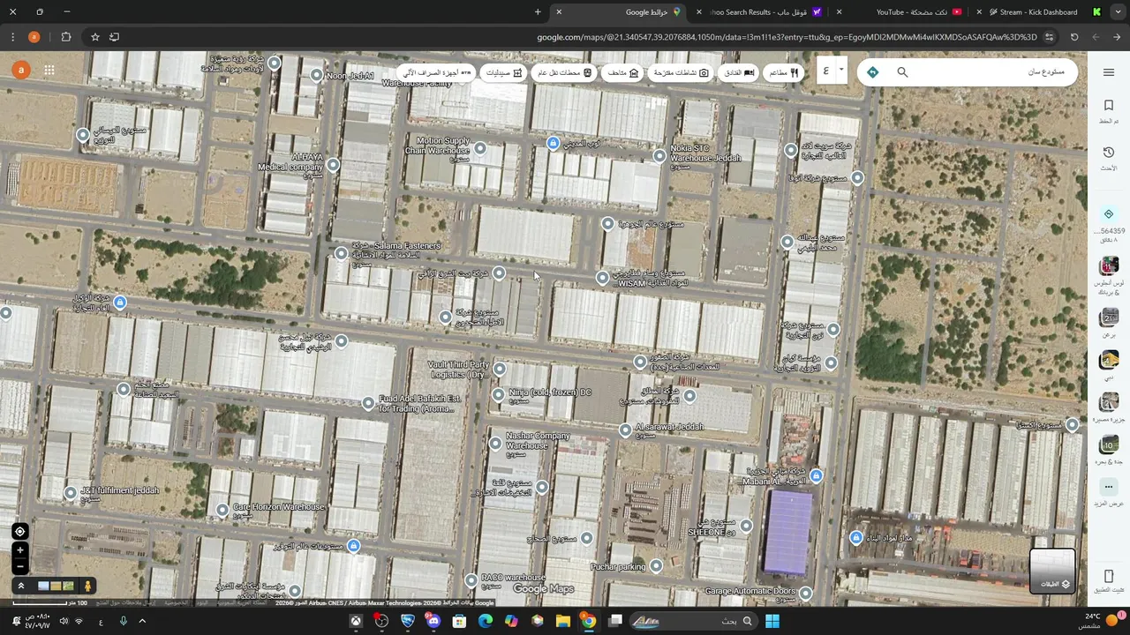This screenshot has width=1130, height=635.
Task: Open Microsoft Edge from the taskbar
Action: 486,622
